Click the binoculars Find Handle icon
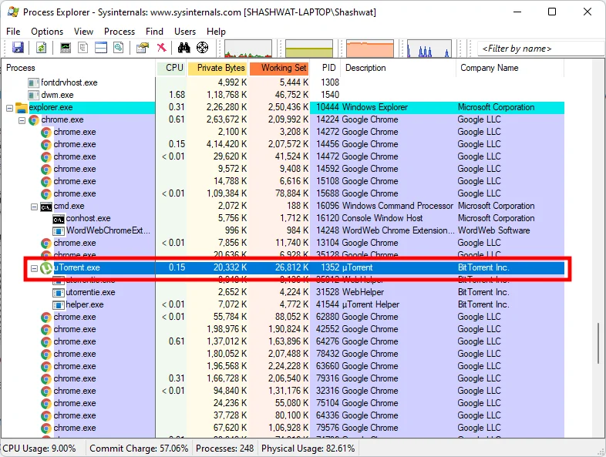 coord(184,48)
